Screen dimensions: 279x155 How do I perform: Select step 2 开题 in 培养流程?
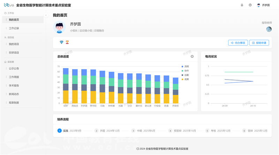click(107, 131)
